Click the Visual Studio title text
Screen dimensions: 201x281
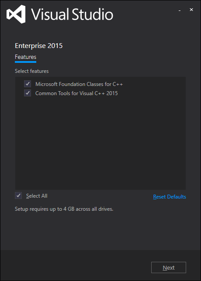pyautogui.click(x=72, y=14)
